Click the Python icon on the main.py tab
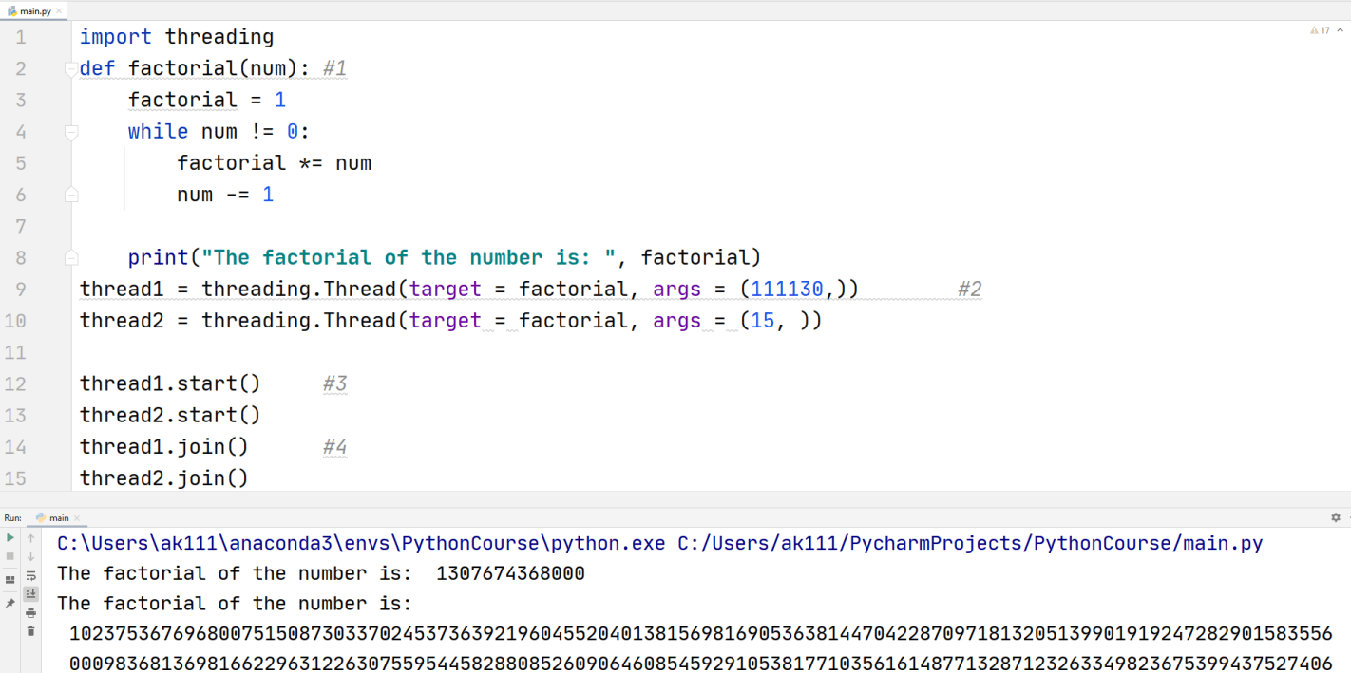Viewport: 1351px width, 673px height. [x=12, y=9]
